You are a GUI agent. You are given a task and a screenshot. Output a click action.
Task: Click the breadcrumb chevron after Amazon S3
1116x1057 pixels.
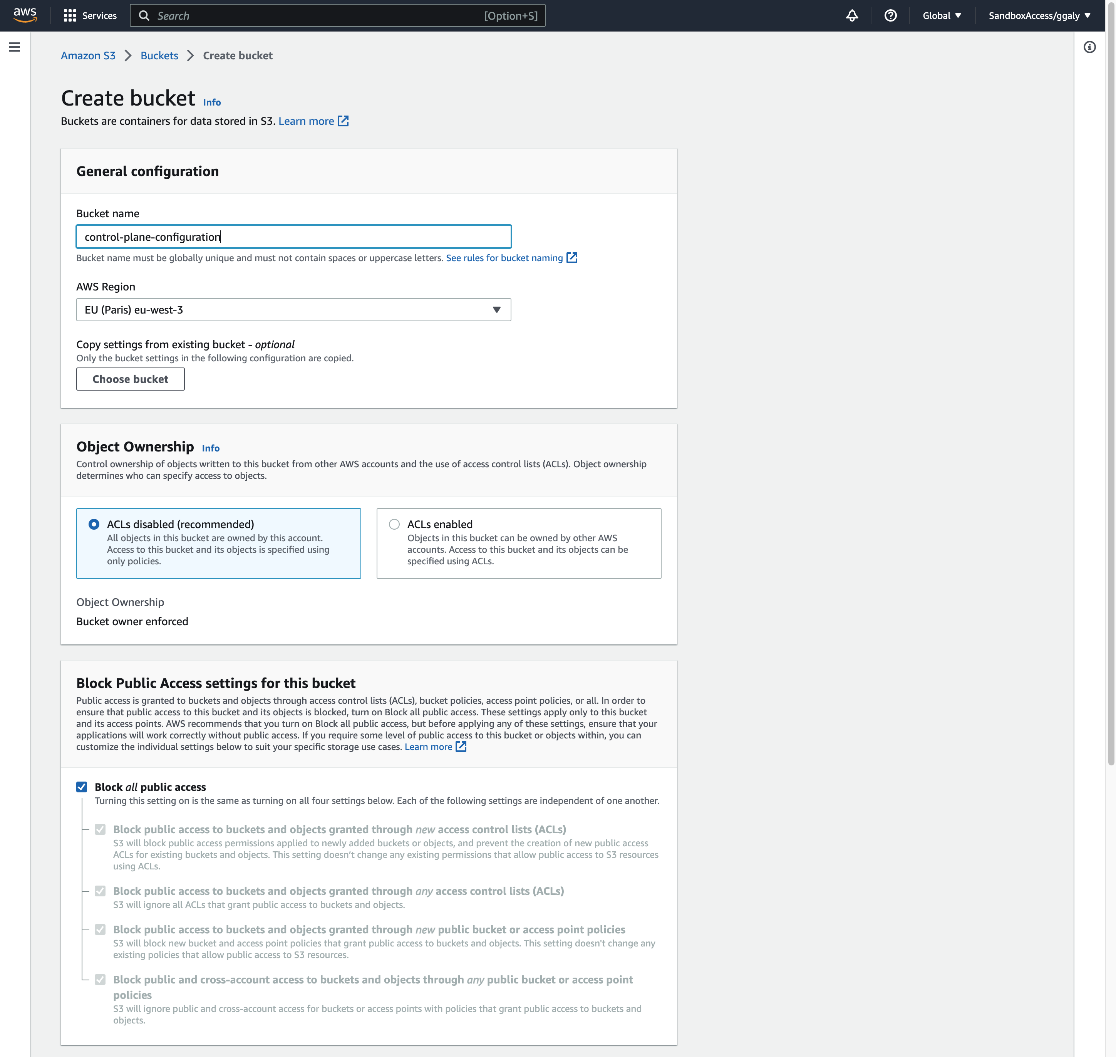pyautogui.click(x=128, y=56)
